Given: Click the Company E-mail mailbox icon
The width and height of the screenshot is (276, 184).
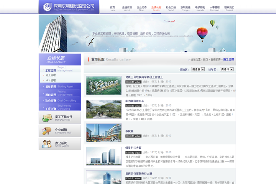Looking at the screenshot, I should 47,131.
